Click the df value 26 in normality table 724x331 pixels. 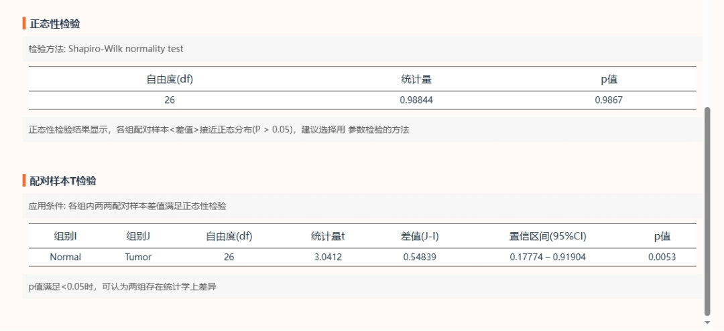click(170, 100)
